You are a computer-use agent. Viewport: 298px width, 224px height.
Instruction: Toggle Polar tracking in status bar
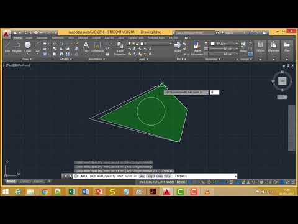(x=209, y=182)
